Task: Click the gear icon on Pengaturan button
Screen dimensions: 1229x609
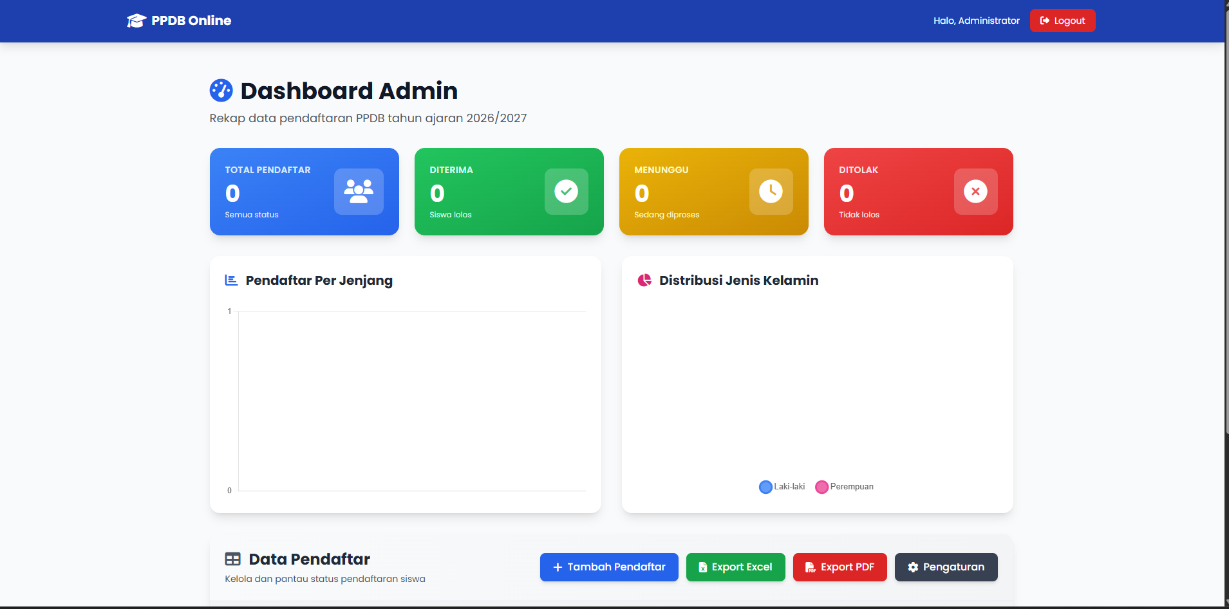Action: pyautogui.click(x=913, y=567)
